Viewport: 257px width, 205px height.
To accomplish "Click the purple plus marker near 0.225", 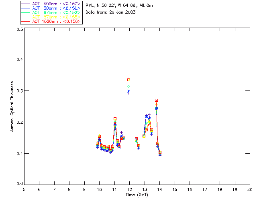I will 149,114.
